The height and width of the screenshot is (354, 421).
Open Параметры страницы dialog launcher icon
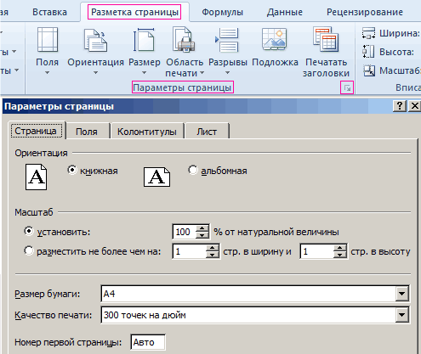347,88
